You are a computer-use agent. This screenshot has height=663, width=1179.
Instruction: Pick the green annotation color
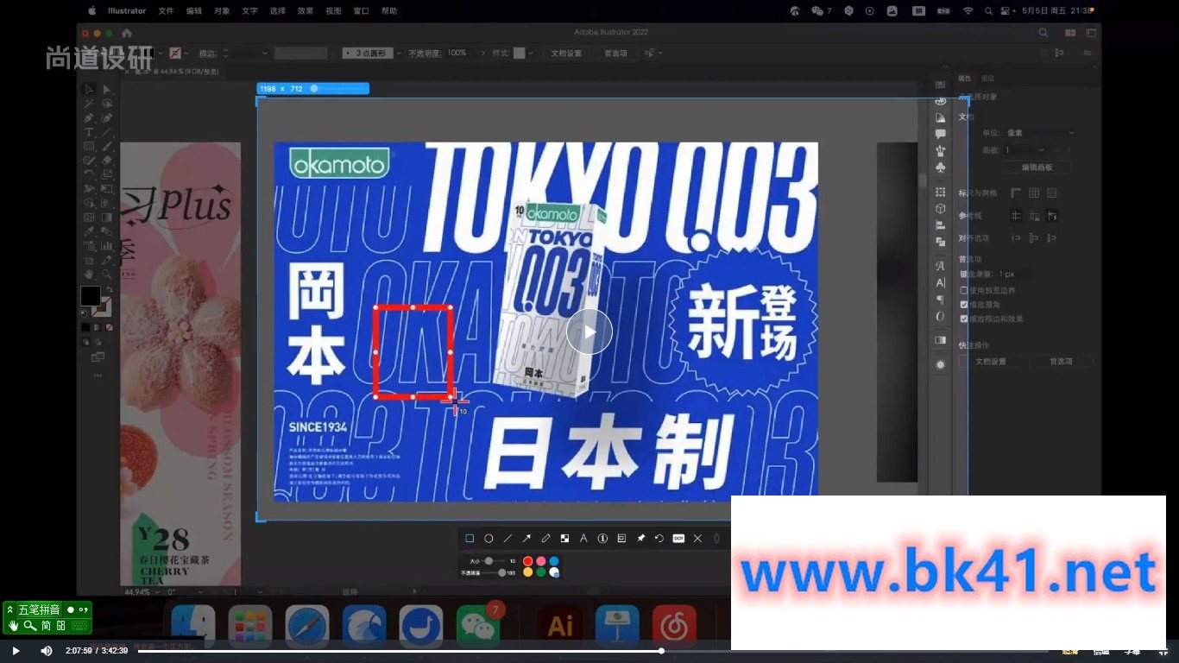(x=541, y=571)
